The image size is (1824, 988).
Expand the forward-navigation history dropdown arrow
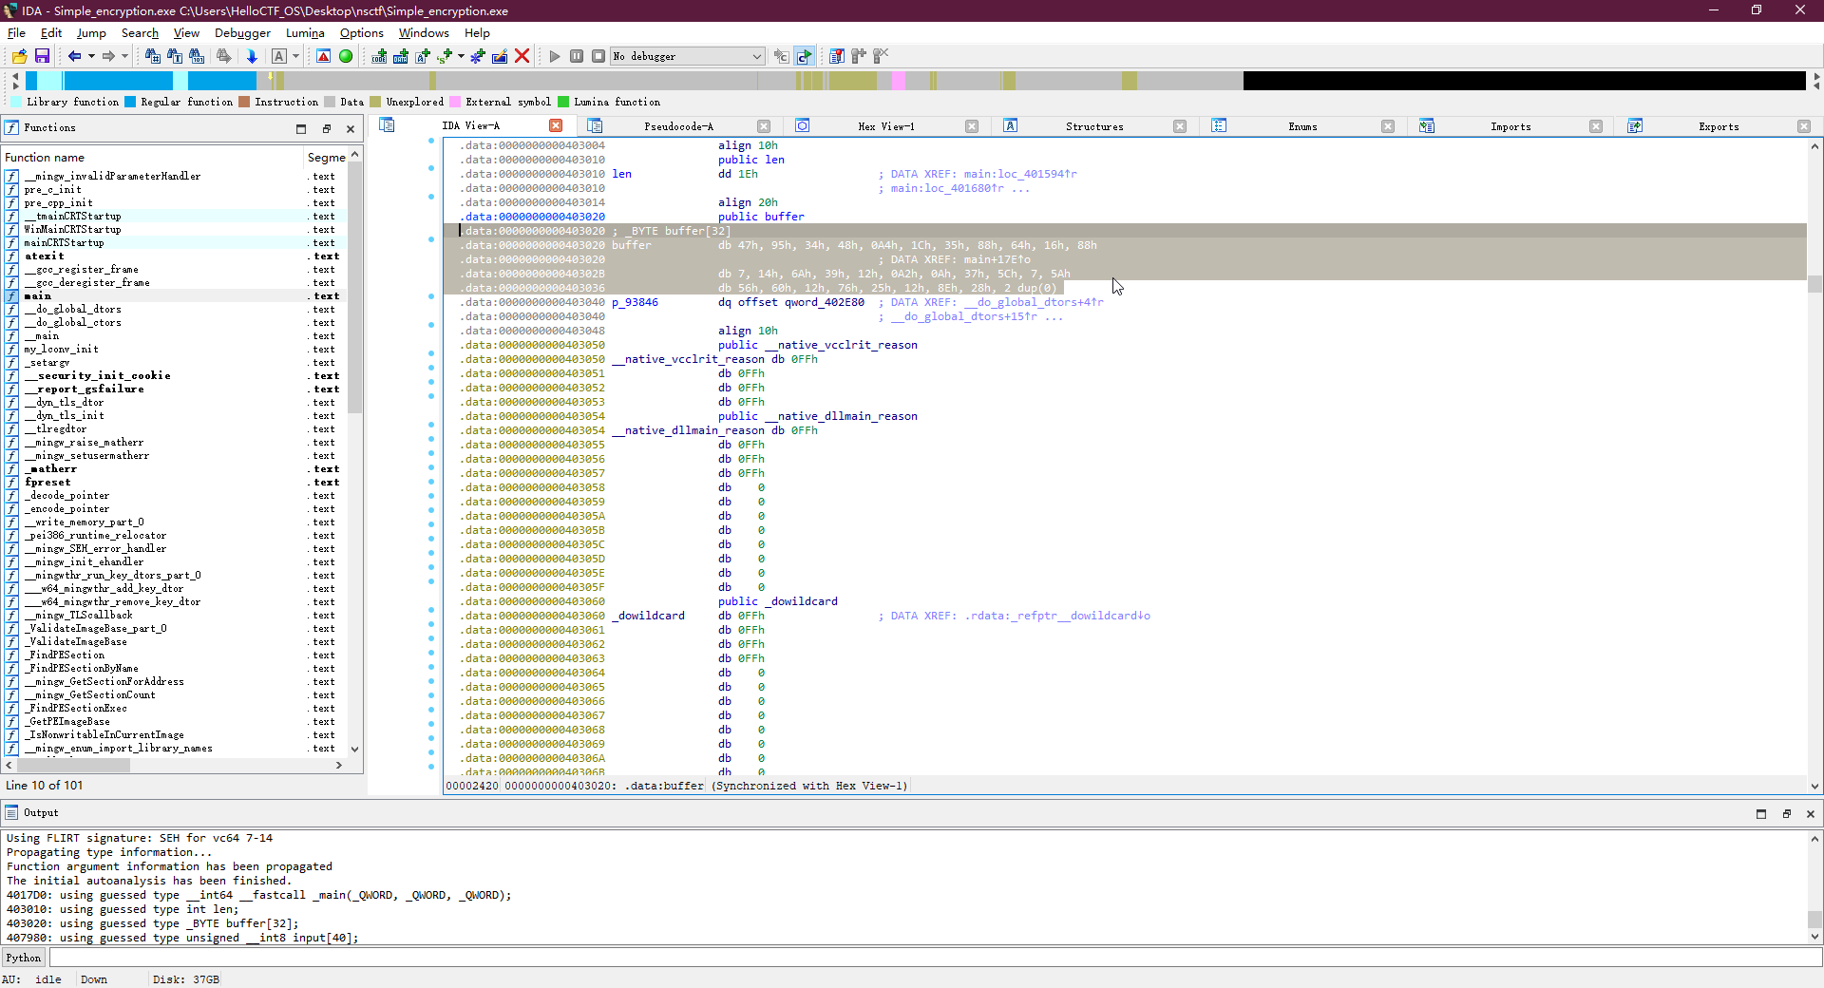click(124, 57)
